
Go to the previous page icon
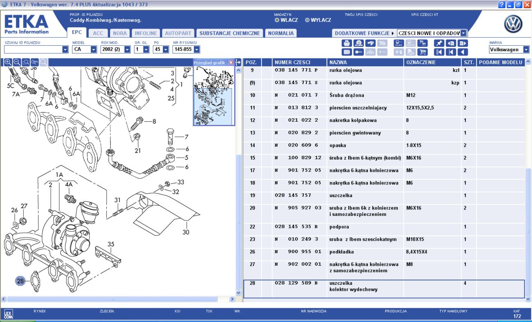[x=451, y=43]
